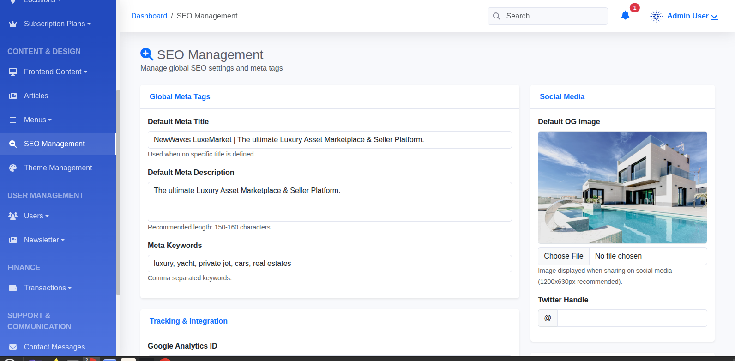Click the wallet icon beside Transactions
This screenshot has width=735, height=361.
pyautogui.click(x=13, y=288)
